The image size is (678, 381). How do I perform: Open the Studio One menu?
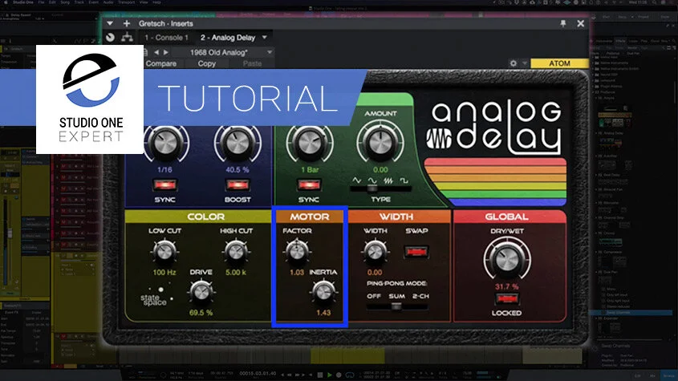point(22,2)
